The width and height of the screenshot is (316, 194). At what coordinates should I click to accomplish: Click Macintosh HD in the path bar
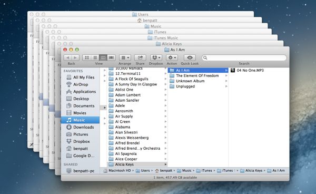tap(117, 171)
